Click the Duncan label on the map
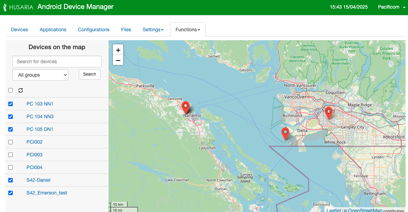 (221, 189)
